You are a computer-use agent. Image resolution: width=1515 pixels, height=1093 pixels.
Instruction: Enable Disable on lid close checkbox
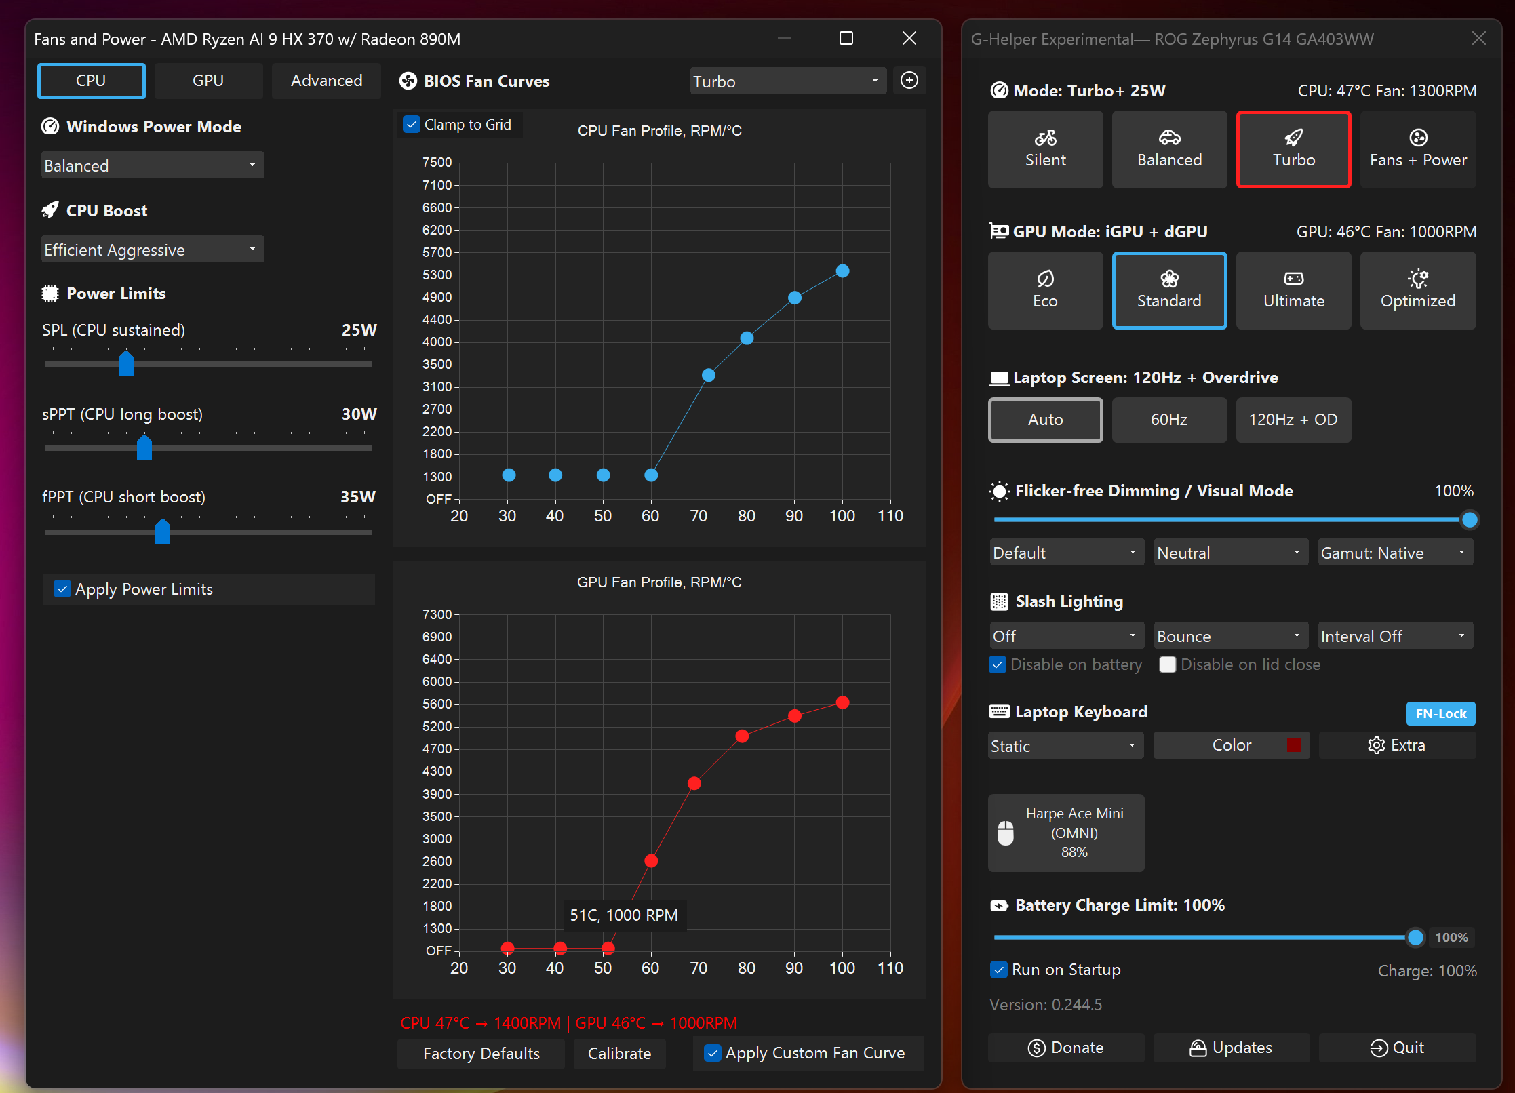[1167, 664]
